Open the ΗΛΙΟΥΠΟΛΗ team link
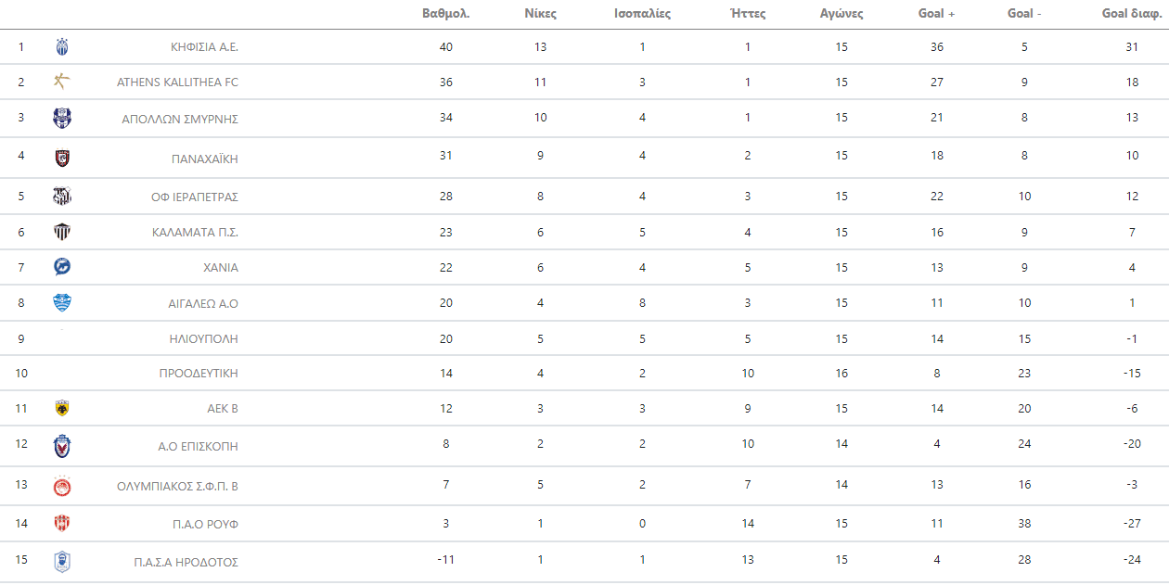This screenshot has width=1169, height=585. point(203,338)
